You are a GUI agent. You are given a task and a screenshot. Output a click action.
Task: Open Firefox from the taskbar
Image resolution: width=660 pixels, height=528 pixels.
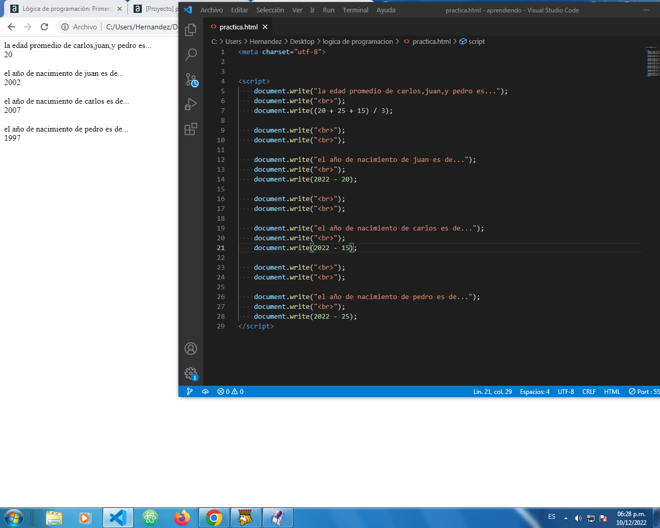coord(181,518)
